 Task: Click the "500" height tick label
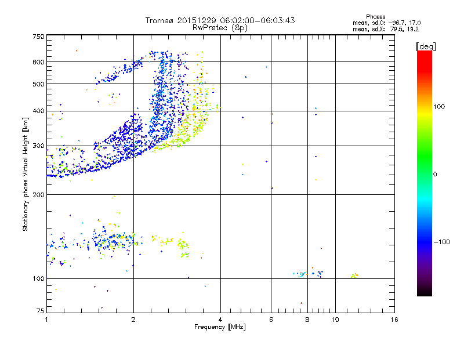(x=38, y=84)
